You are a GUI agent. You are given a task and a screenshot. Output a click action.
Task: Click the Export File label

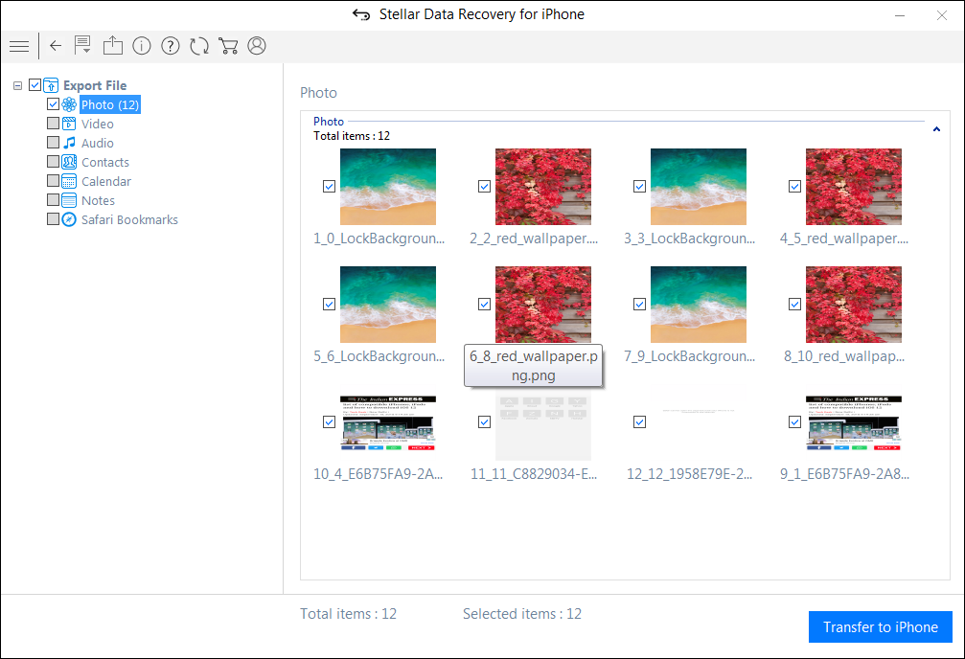point(95,85)
